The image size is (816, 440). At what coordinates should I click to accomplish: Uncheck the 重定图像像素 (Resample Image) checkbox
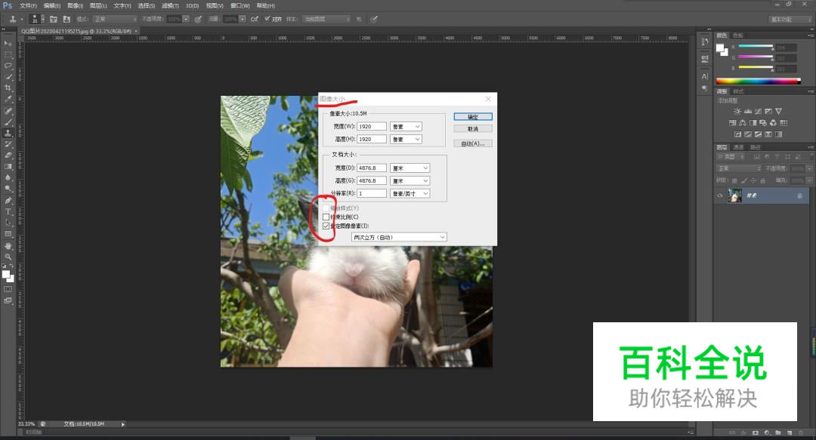(x=326, y=226)
